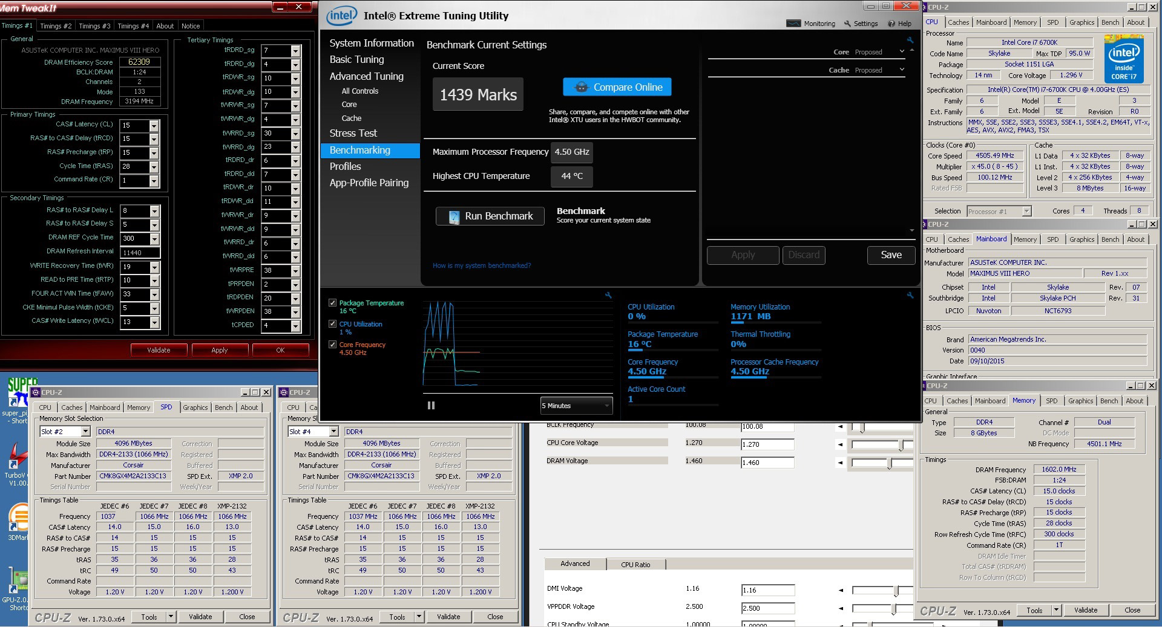1162x627 pixels.
Task: Open the Slot #2 memory slot dropdown
Action: (x=85, y=431)
